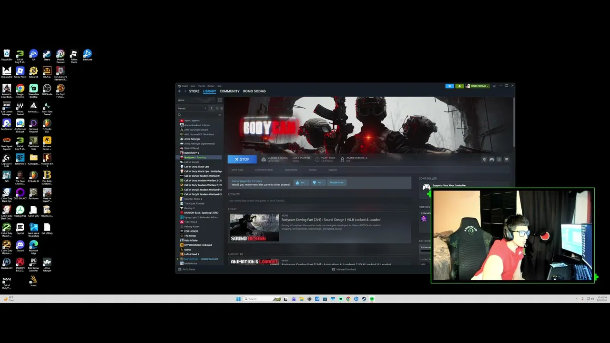This screenshot has height=343, width=610.
Task: Open ROMO SODMG account dropdown
Action: click(x=477, y=86)
